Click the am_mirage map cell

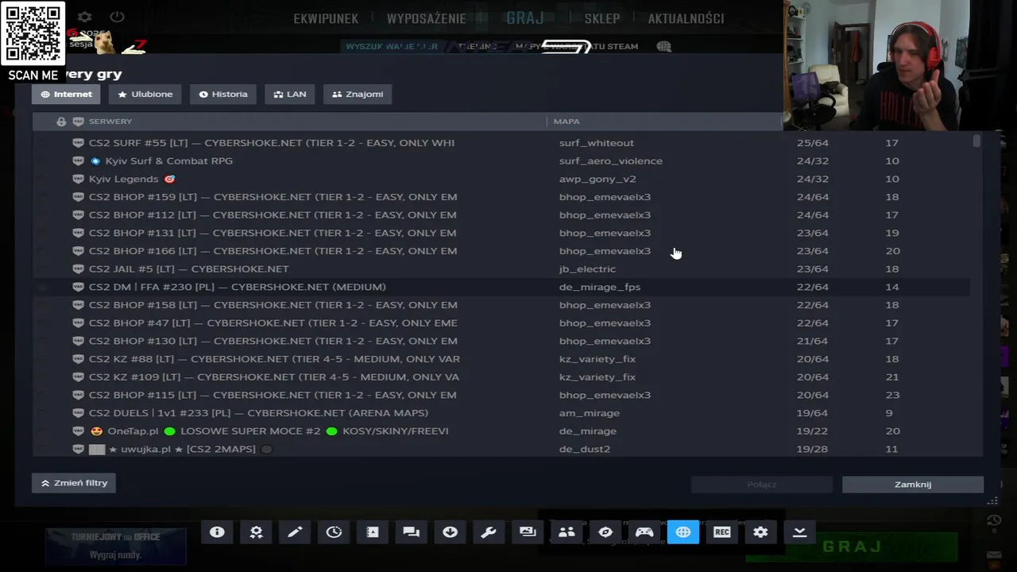point(589,413)
